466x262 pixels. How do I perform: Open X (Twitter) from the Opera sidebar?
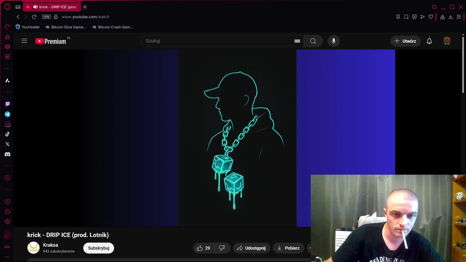pos(7,144)
